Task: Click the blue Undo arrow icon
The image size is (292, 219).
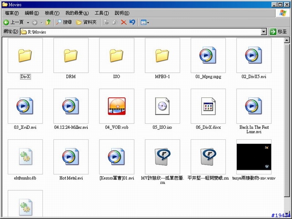Action: pos(132,22)
